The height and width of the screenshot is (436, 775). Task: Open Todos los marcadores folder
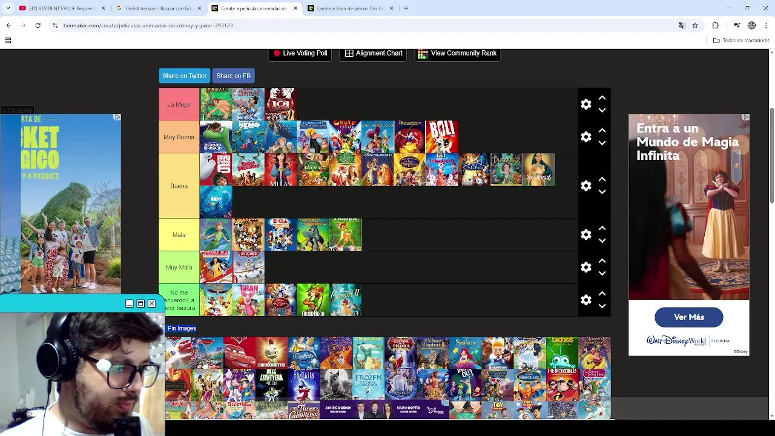[741, 41]
